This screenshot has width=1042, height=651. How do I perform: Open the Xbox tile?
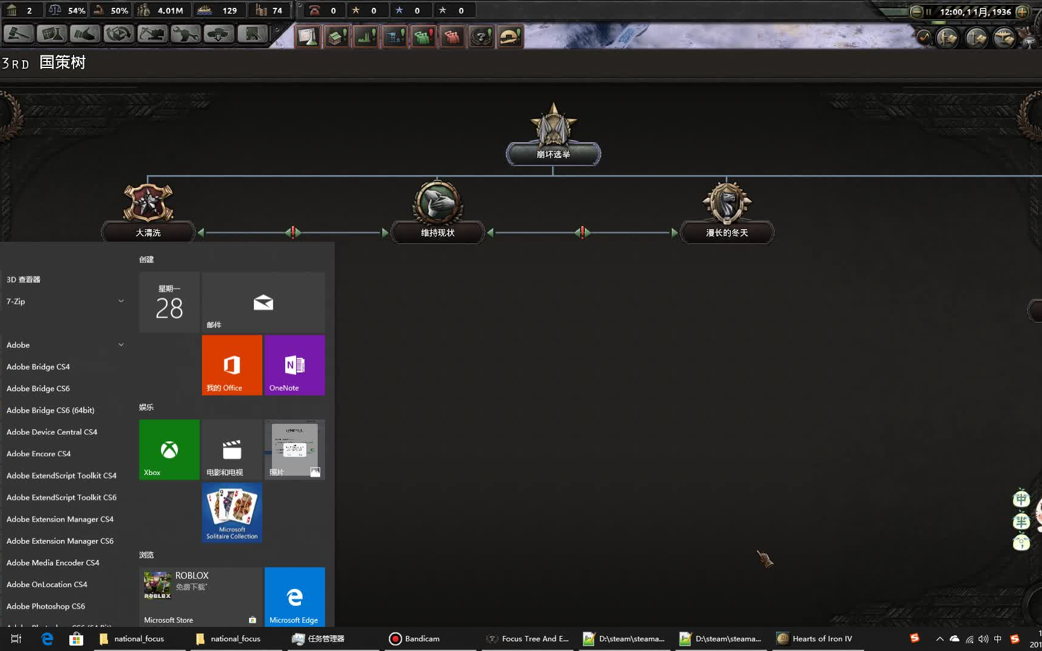pos(169,450)
